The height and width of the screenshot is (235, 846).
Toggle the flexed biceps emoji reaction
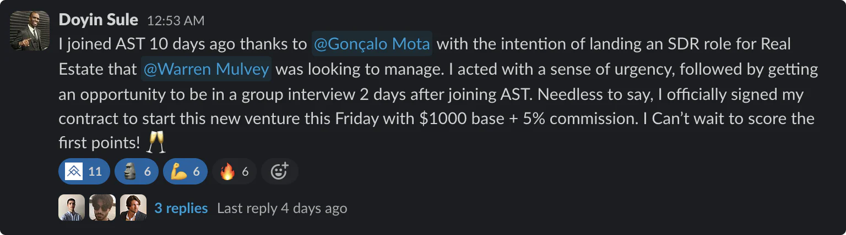click(x=185, y=172)
